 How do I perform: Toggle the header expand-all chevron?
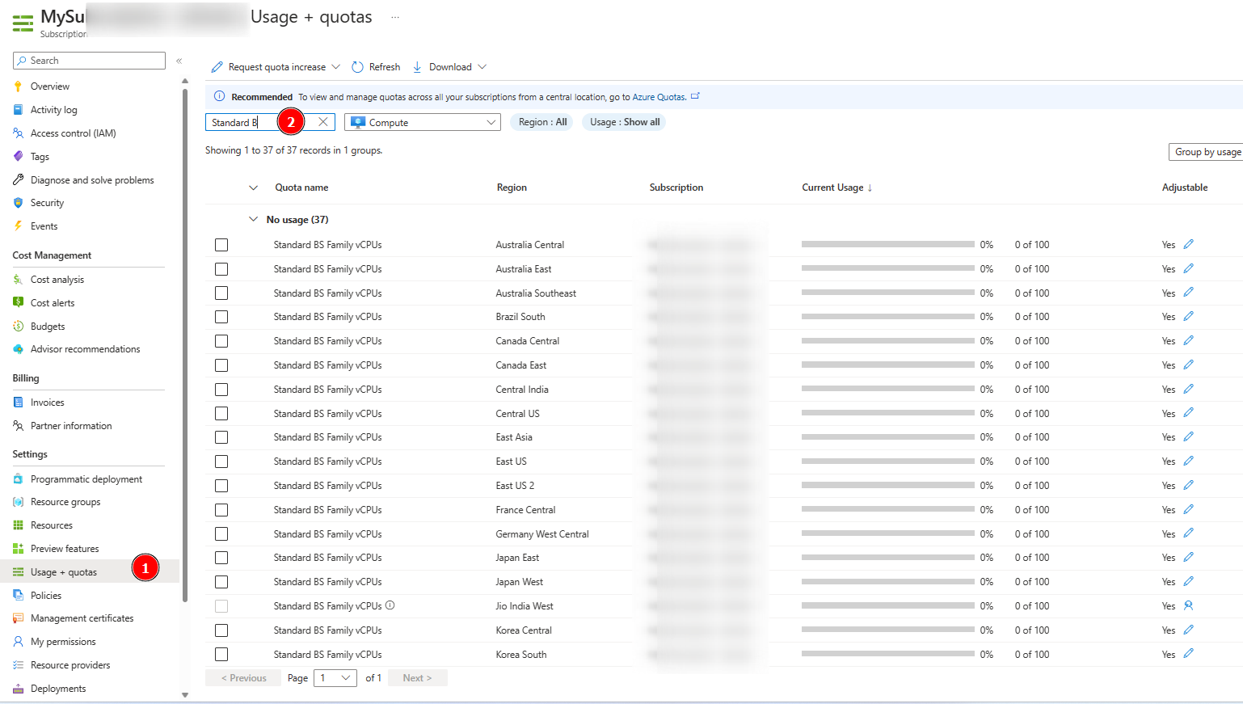[x=253, y=188]
